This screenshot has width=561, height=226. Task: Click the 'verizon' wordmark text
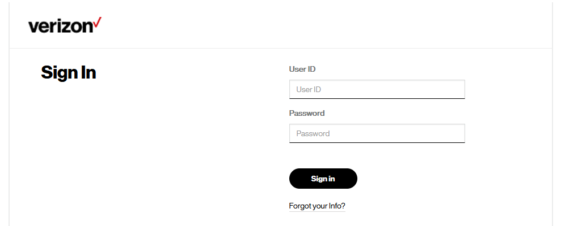pos(61,27)
